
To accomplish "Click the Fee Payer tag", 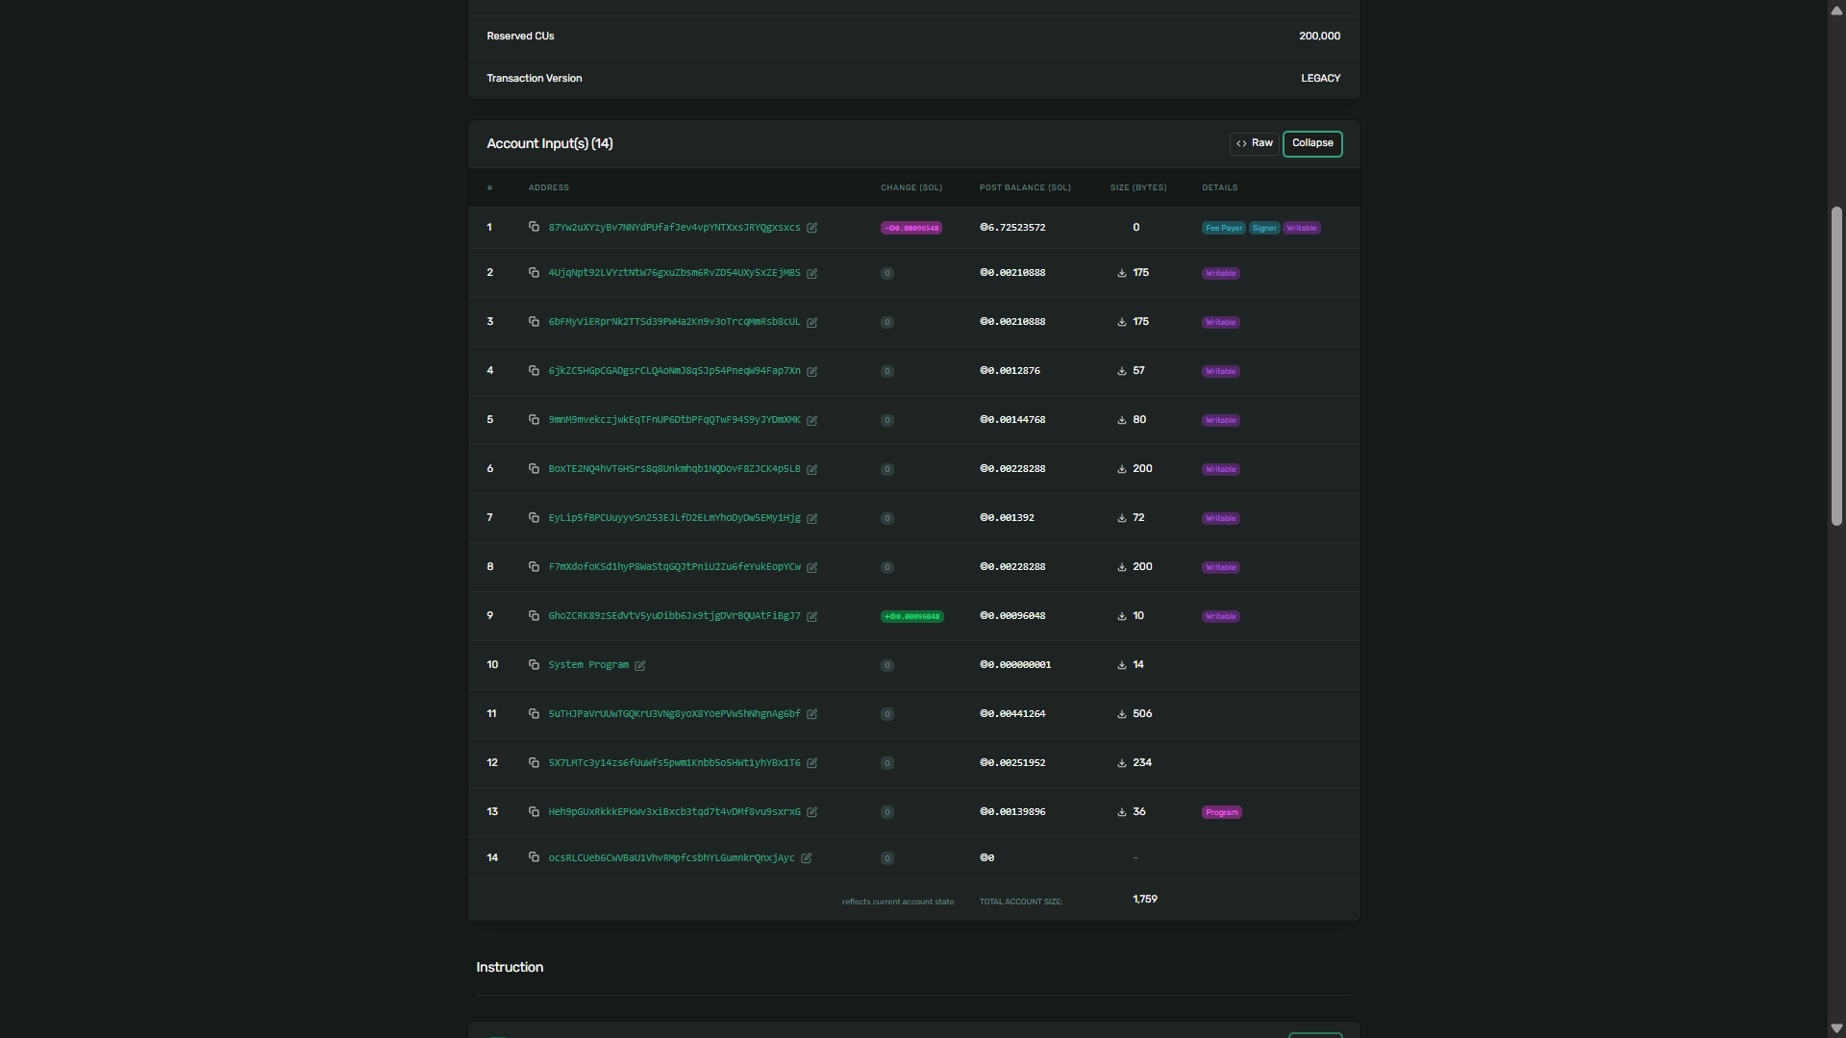I will pyautogui.click(x=1224, y=228).
